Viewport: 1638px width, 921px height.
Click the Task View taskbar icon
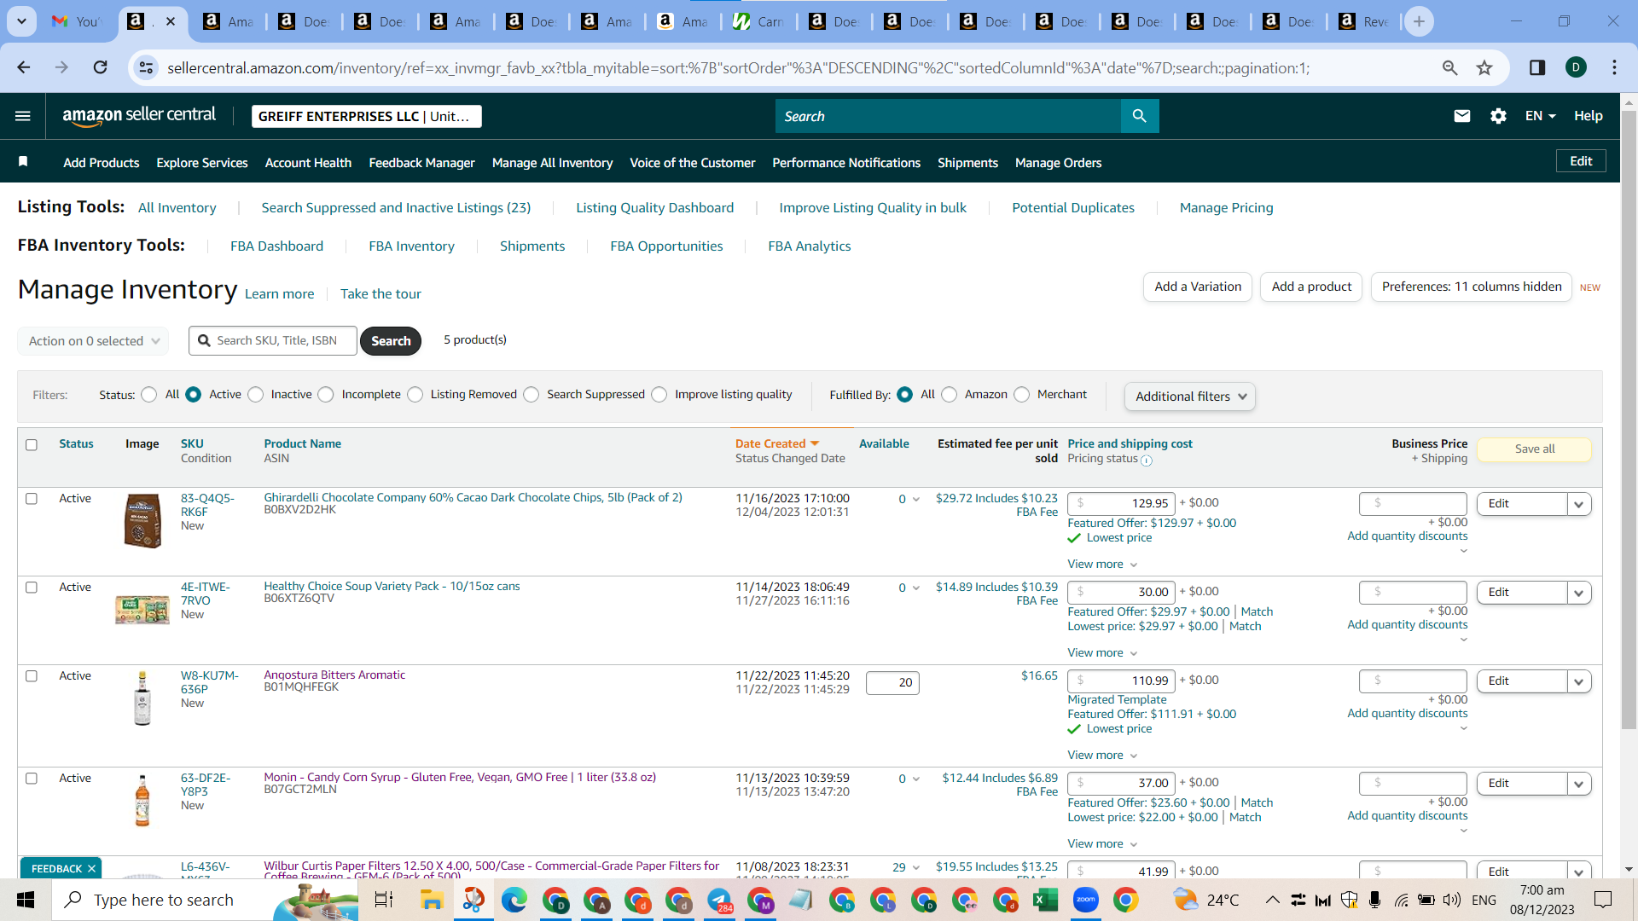(x=384, y=900)
